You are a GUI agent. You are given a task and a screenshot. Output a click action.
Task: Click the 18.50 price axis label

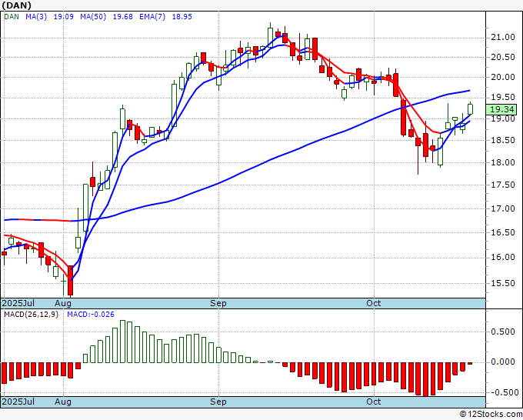coord(503,140)
